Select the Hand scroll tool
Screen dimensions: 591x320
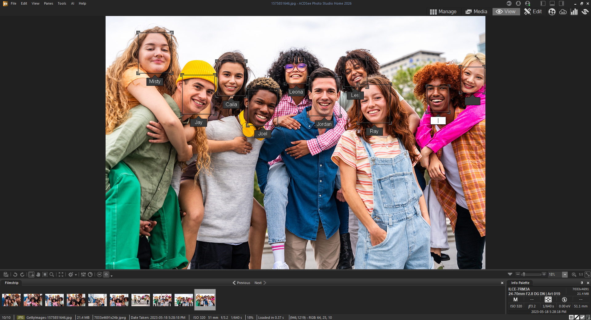coord(38,274)
